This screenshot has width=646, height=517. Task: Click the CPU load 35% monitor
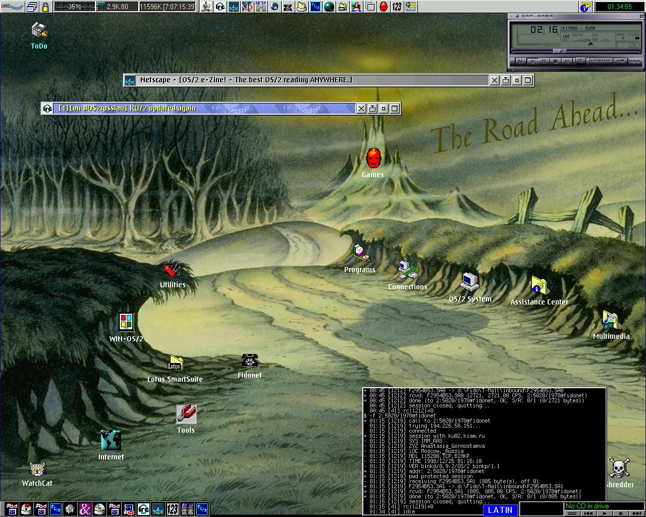tap(75, 7)
